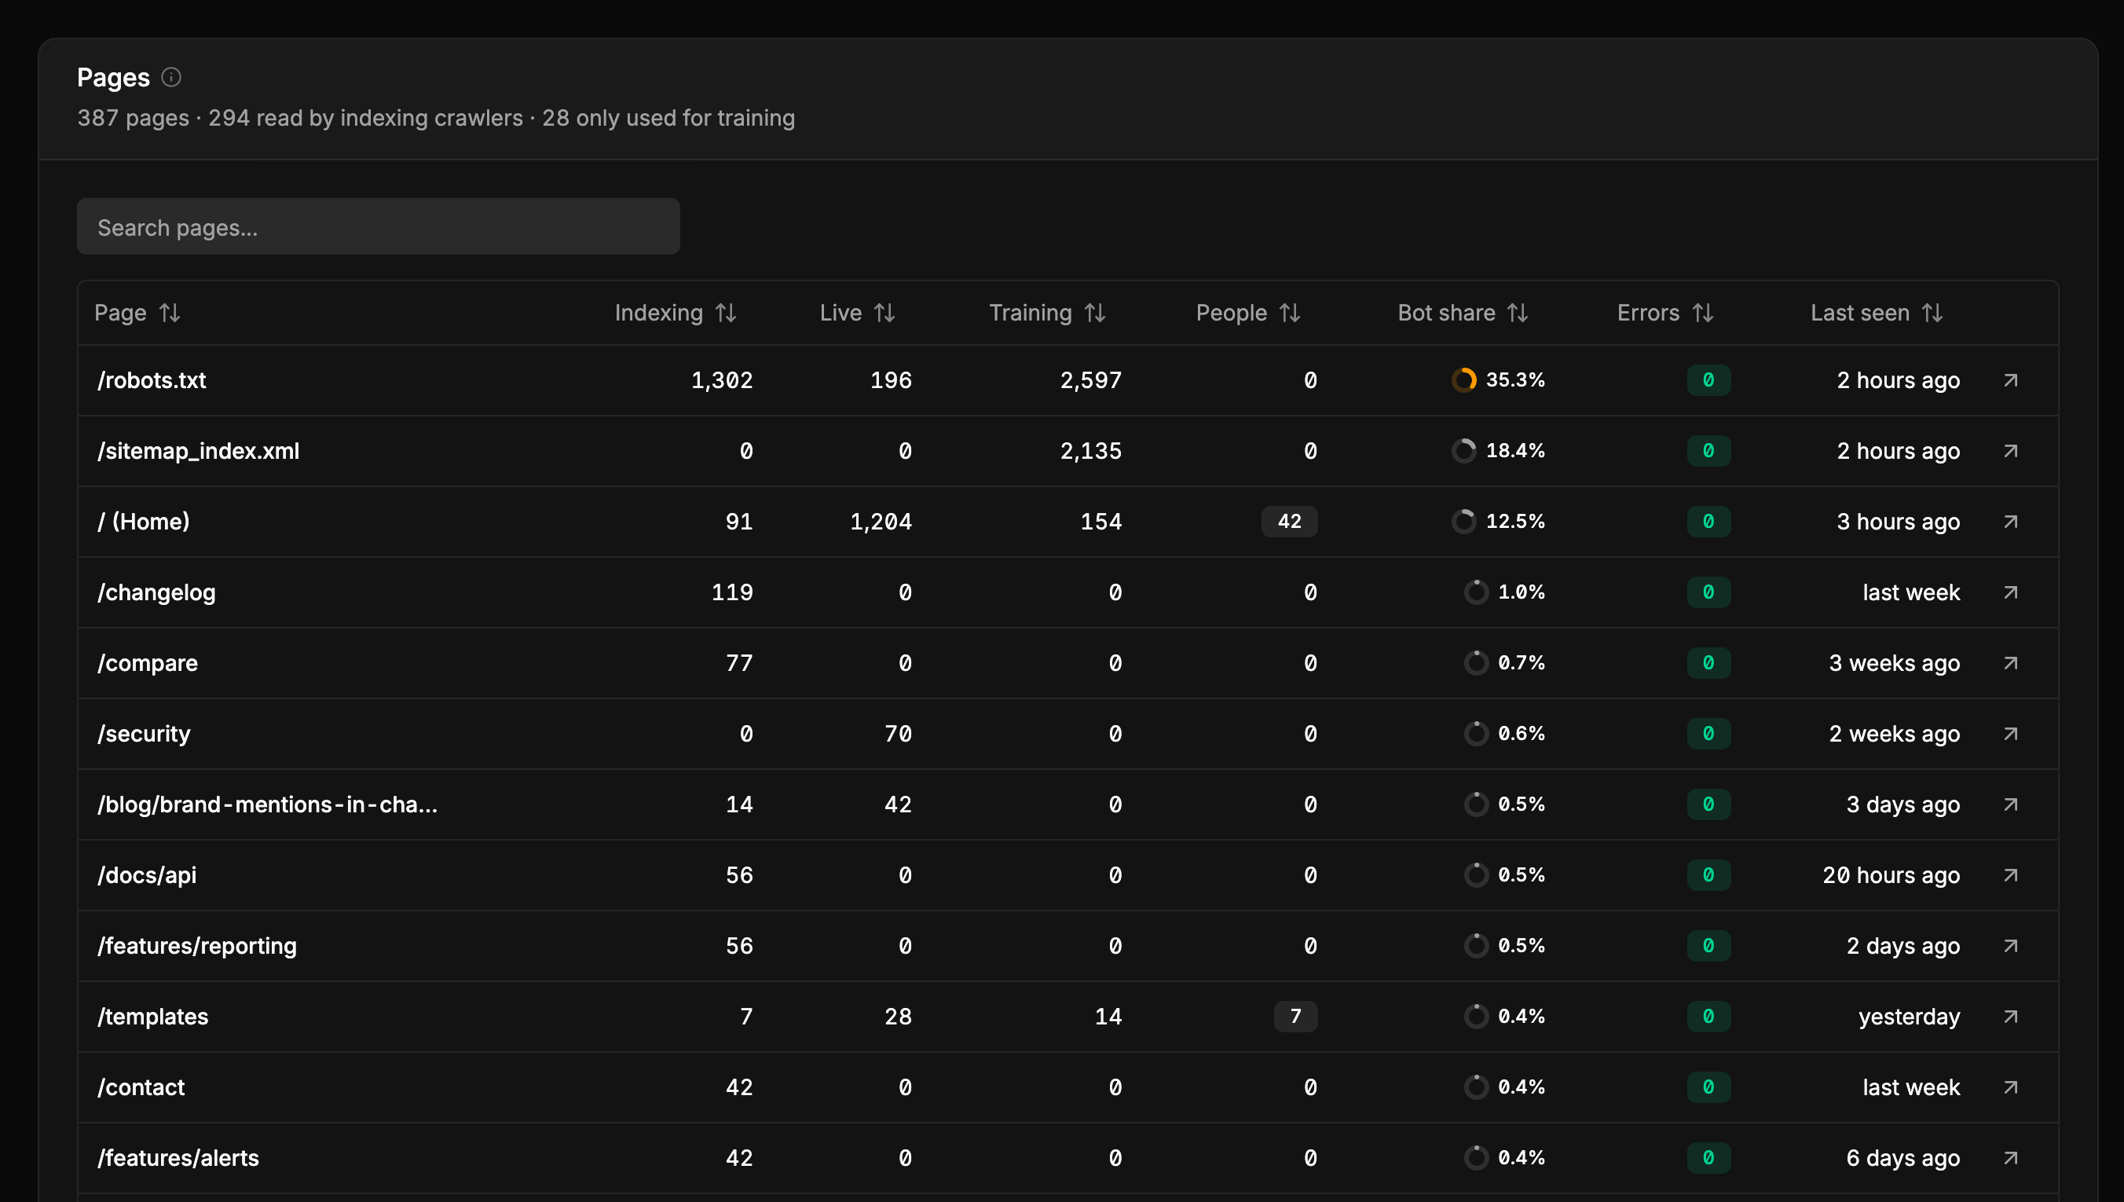2124x1202 pixels.
Task: Click the 'yesterday' last seen for /templates
Action: (1909, 1017)
